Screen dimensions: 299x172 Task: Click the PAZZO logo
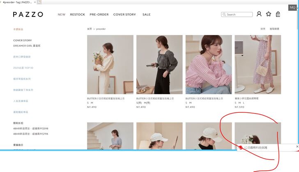(x=28, y=14)
